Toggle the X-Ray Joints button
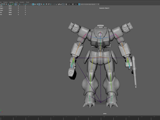 point(63,4)
